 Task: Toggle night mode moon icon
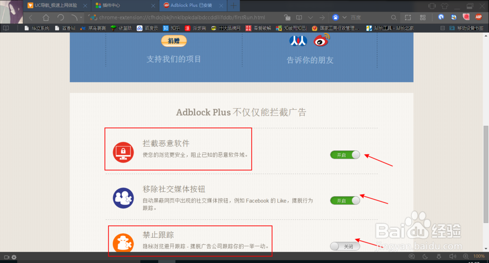point(425,257)
